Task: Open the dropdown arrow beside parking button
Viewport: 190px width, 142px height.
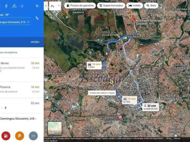Action: click(x=59, y=6)
